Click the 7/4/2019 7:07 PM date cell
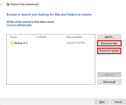The width and height of the screenshot is (126, 105). 76,43
